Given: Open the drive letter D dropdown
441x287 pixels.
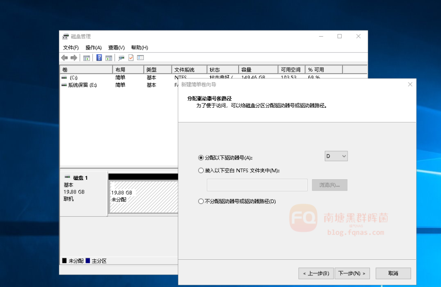Looking at the screenshot, I should [x=336, y=156].
